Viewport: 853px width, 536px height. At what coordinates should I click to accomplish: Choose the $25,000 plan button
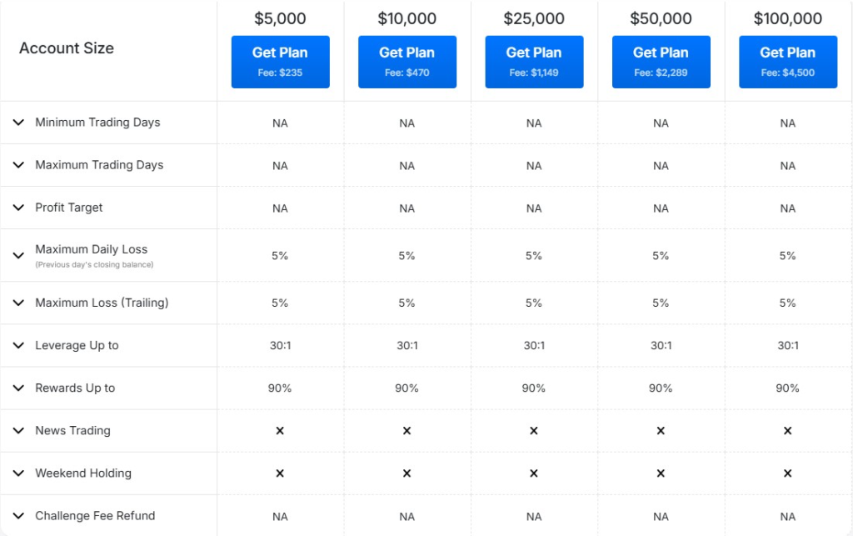coord(534,62)
